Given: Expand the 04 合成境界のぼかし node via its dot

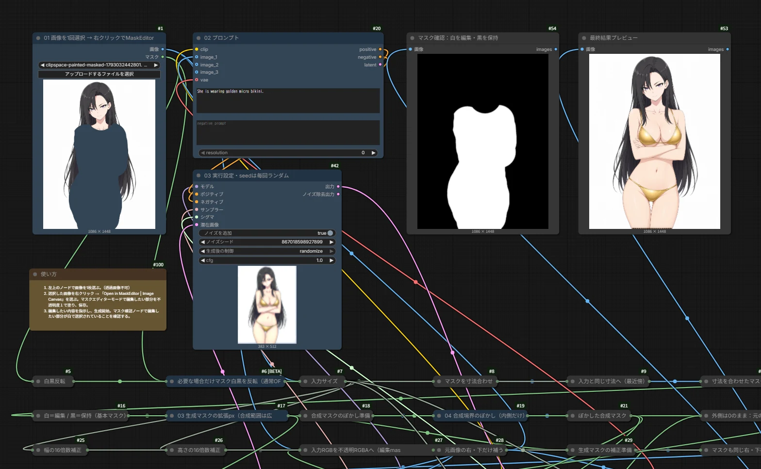Looking at the screenshot, I should pos(439,416).
